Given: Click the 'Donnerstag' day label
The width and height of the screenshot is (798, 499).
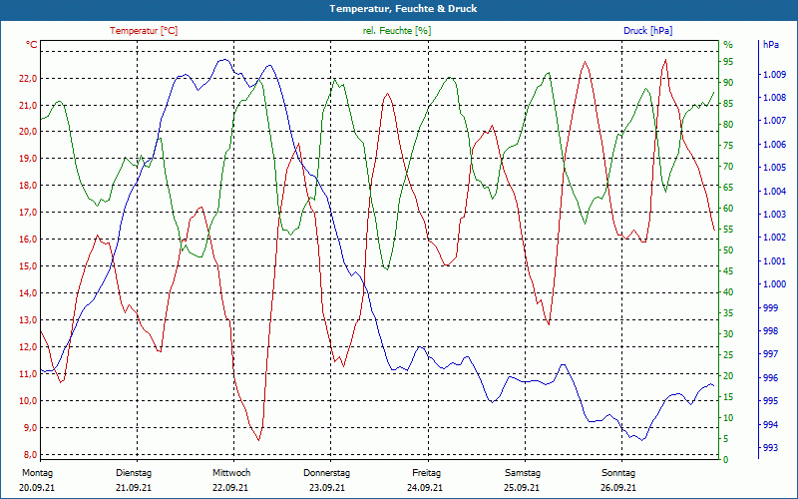Looking at the screenshot, I should 327,472.
